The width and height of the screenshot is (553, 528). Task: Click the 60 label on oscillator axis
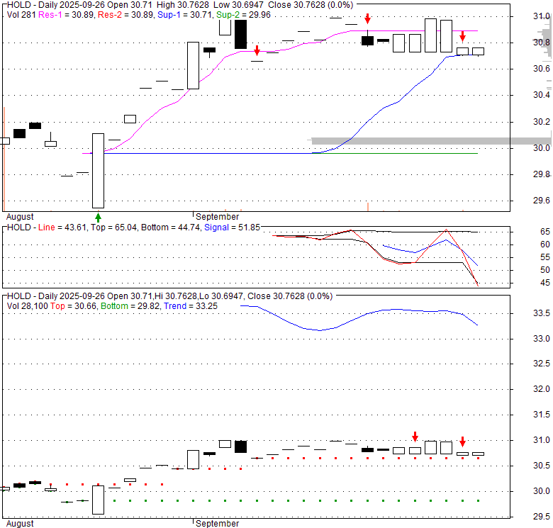pos(545,245)
